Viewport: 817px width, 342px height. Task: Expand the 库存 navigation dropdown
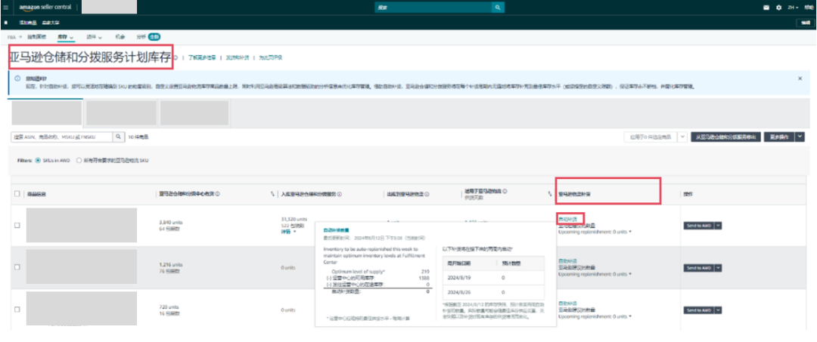click(66, 37)
